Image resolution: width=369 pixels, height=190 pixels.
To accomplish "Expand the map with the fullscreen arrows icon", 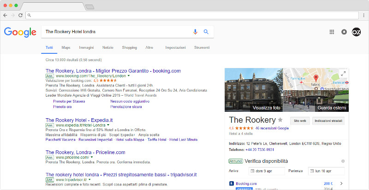I will point(343,74).
